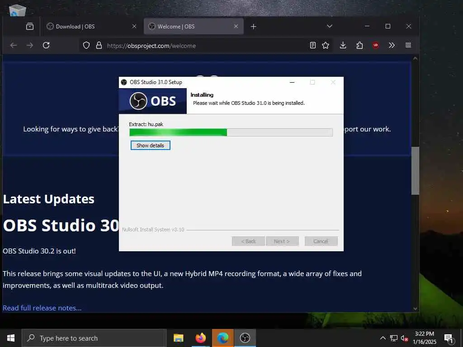
Task: Reload the current page
Action: pos(46,46)
